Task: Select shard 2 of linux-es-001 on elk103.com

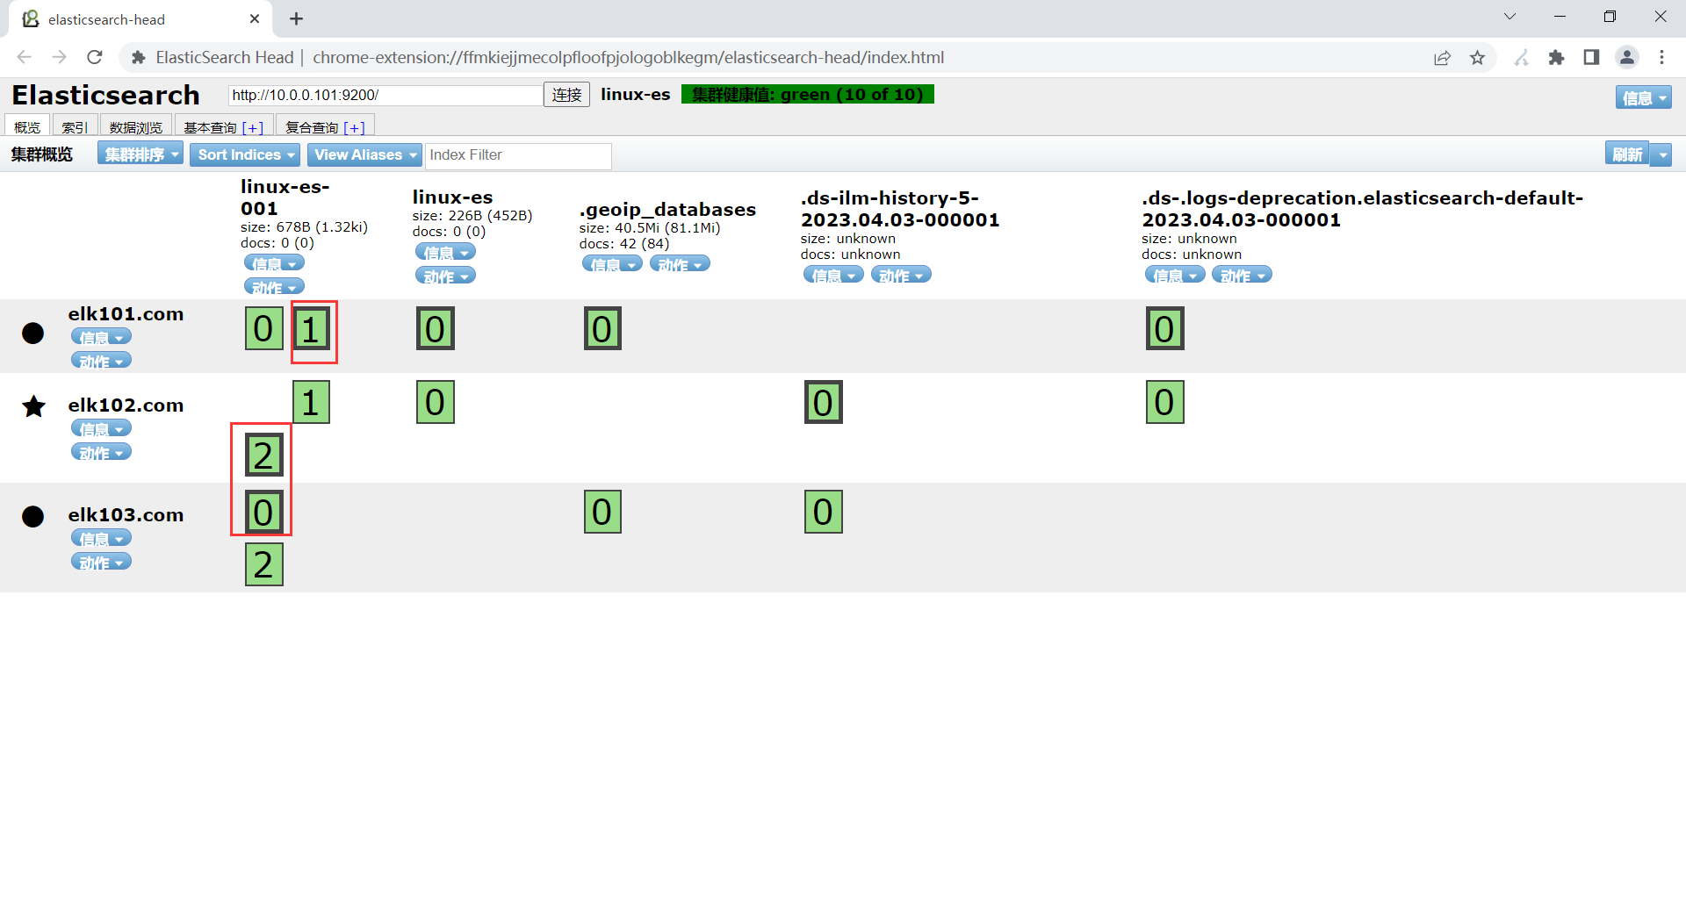Action: pos(263,564)
